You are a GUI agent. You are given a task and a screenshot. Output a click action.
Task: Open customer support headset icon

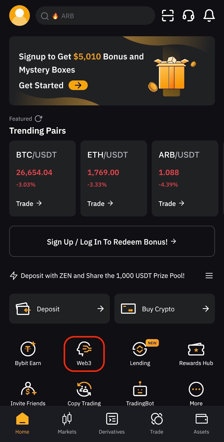[x=188, y=15]
